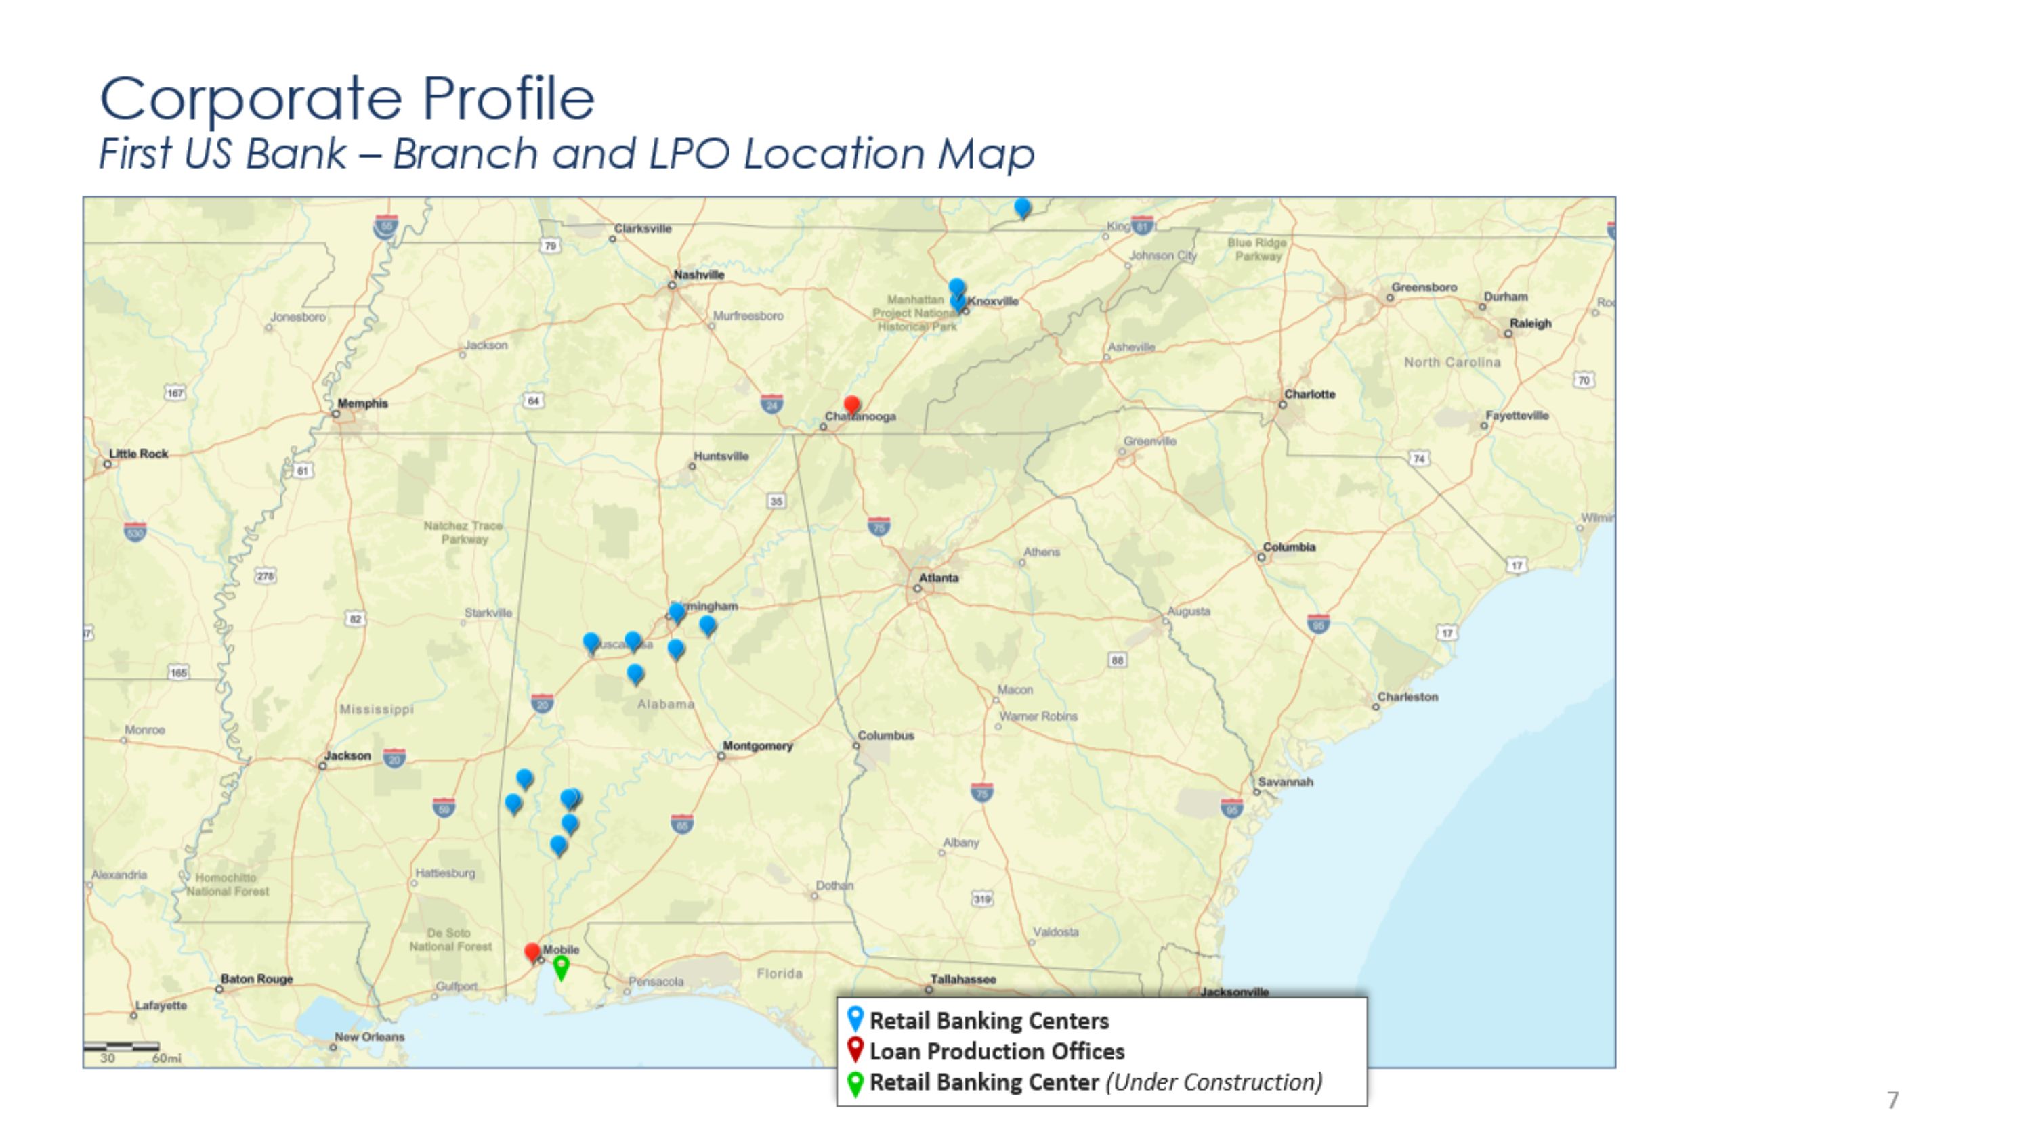2032x1142 pixels.
Task: Click the red loan office pin at Mobile
Action: (x=532, y=952)
